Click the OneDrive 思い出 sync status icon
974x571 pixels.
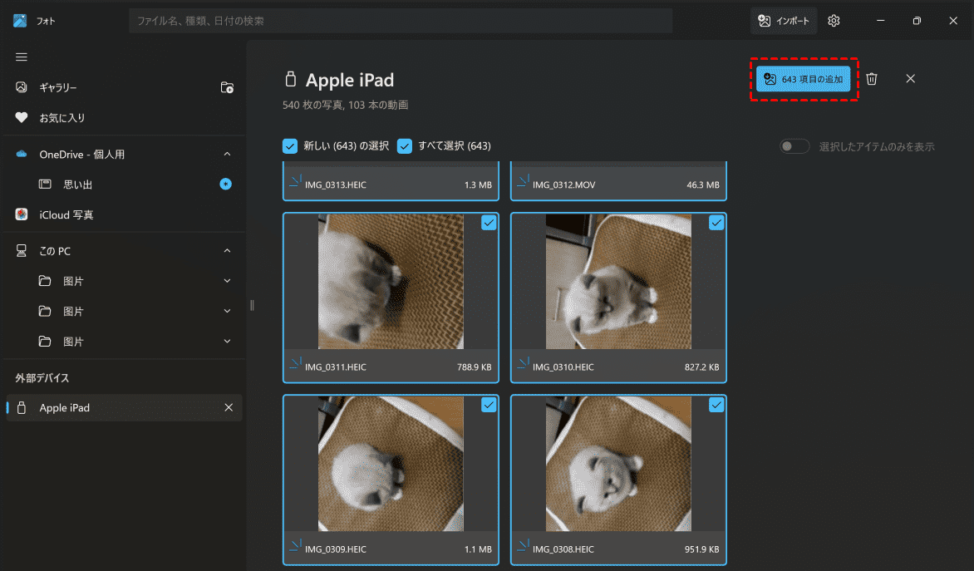pyautogui.click(x=225, y=184)
